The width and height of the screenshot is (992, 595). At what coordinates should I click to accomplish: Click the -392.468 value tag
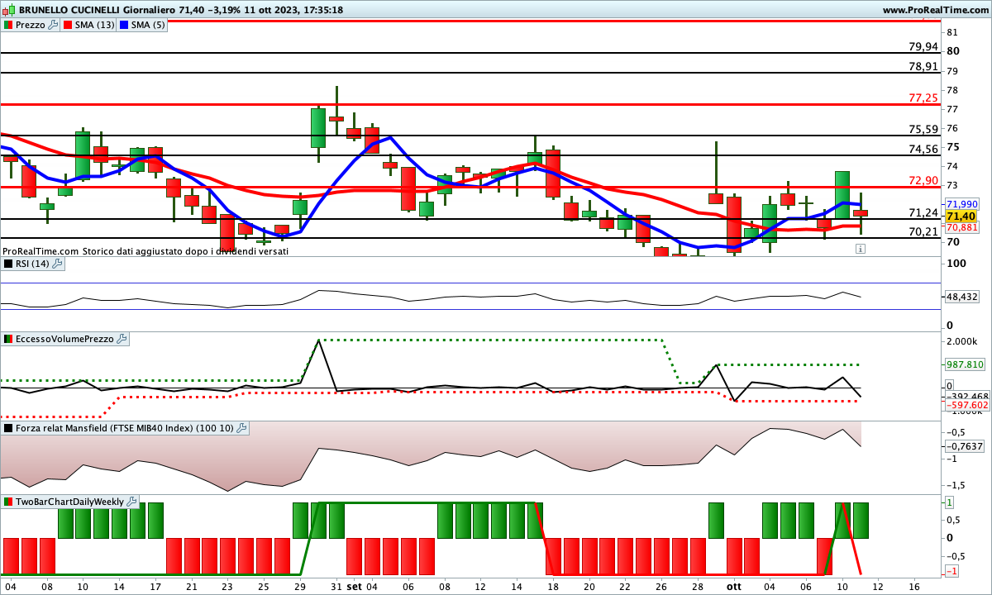point(966,396)
